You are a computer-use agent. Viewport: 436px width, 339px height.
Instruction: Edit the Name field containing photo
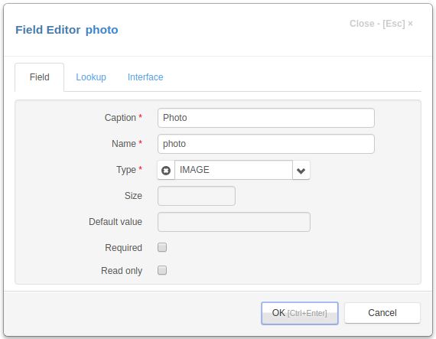pyautogui.click(x=266, y=144)
